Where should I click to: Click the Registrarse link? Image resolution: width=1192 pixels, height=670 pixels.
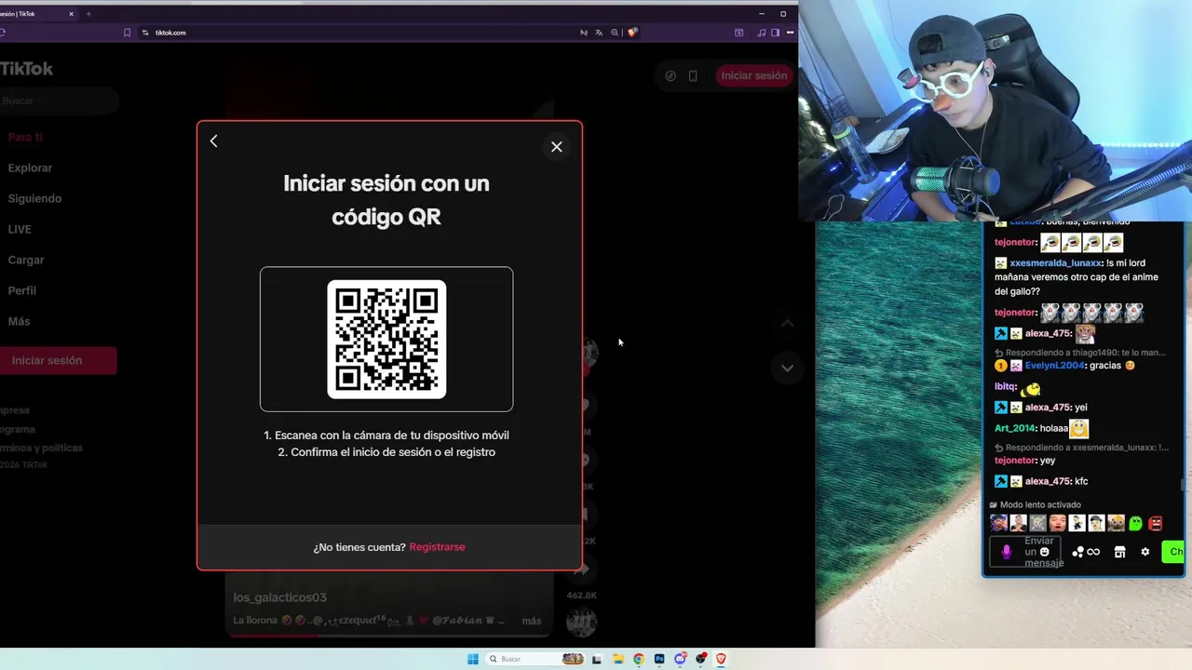(437, 547)
